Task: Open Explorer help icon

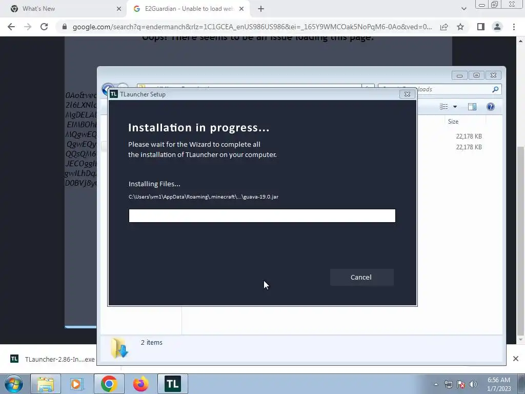Action: click(491, 107)
